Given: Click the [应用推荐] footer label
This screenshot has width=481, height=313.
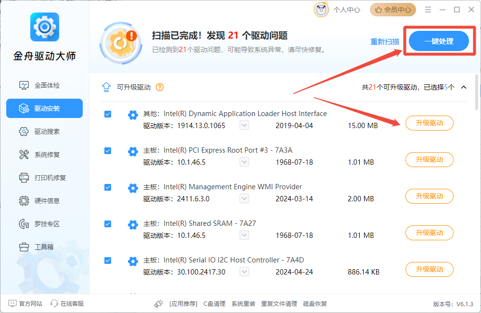Looking at the screenshot, I should click(x=183, y=304).
